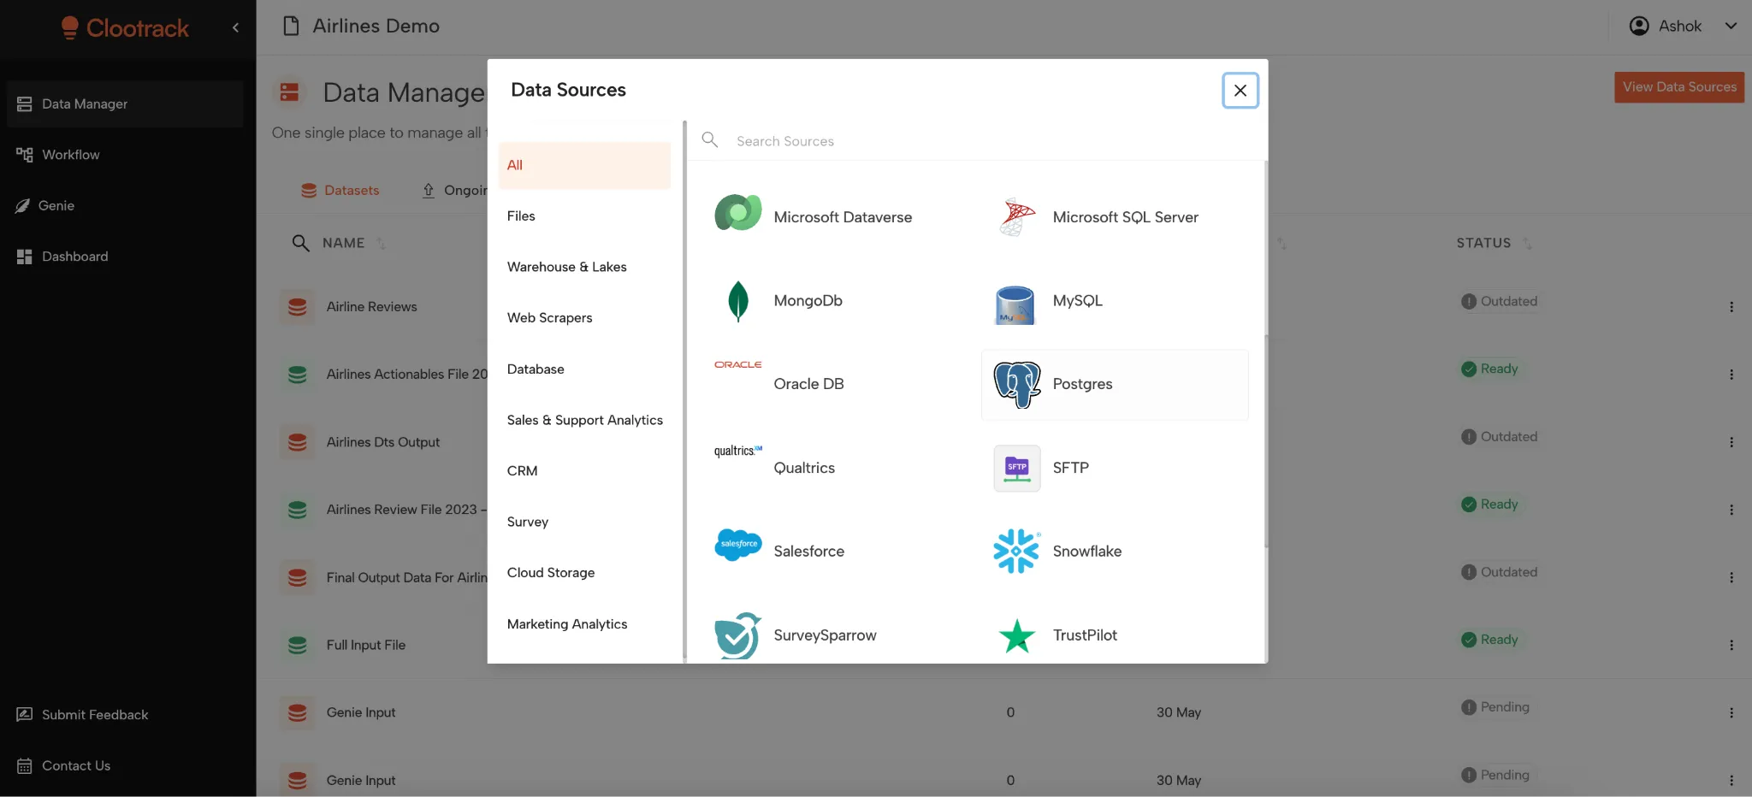Click the SurveySparrow logo icon
Screen dimensions: 1752x797
click(x=737, y=635)
